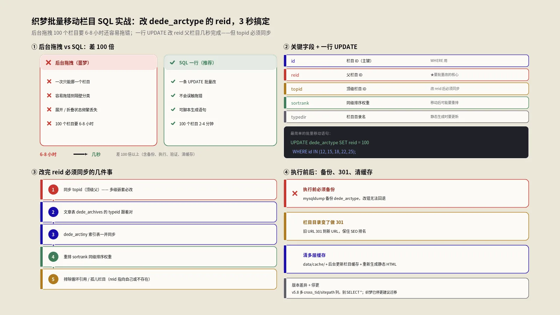Click the blue step 2 circle badge
The image size is (560, 315).
tap(53, 212)
